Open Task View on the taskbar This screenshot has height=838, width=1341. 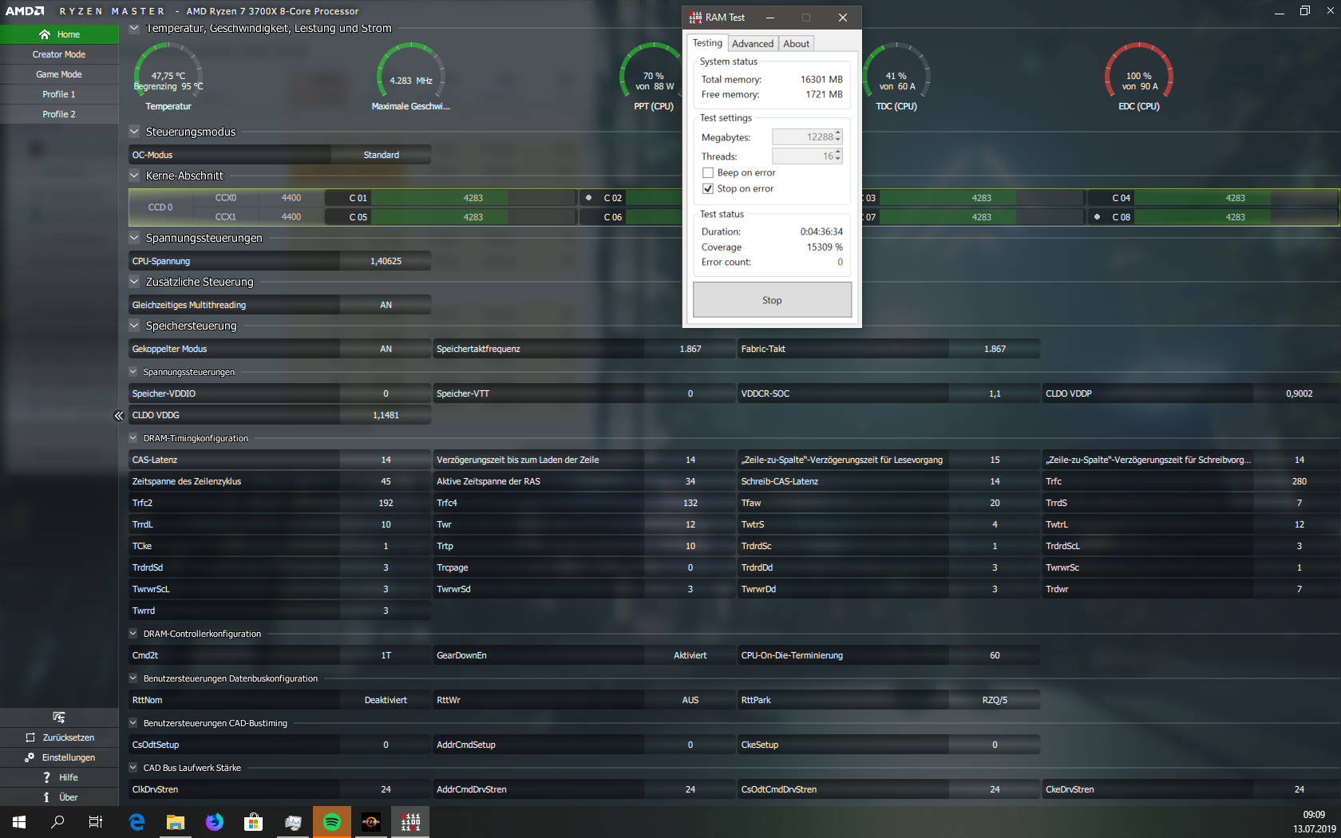click(96, 822)
